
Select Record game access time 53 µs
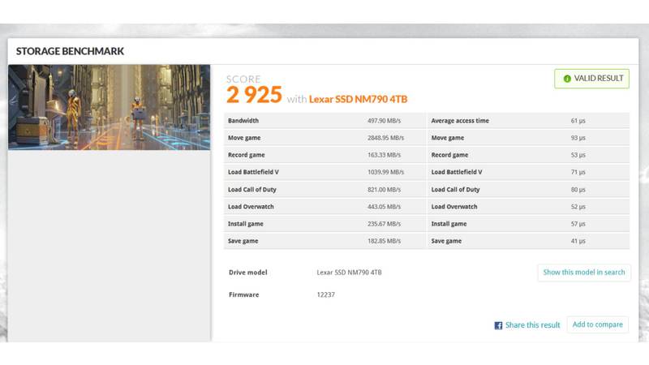[x=578, y=155]
